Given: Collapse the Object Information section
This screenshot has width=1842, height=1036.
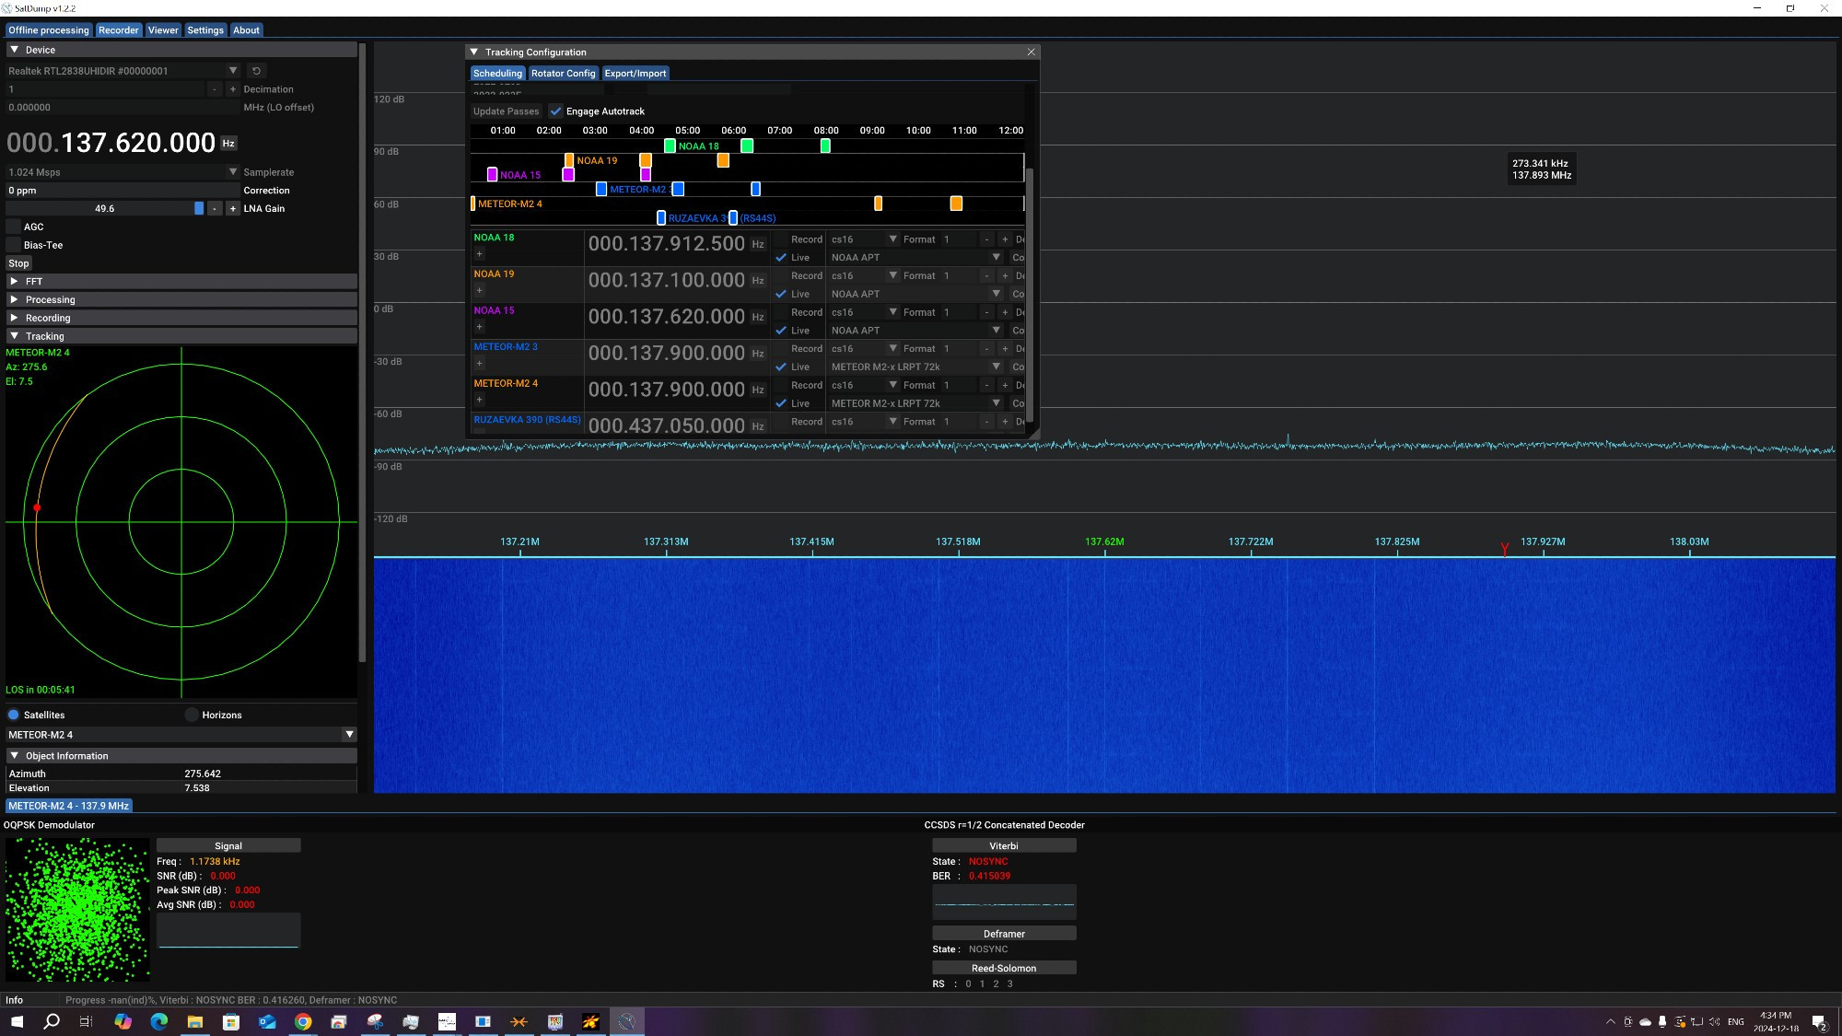Looking at the screenshot, I should tap(181, 756).
